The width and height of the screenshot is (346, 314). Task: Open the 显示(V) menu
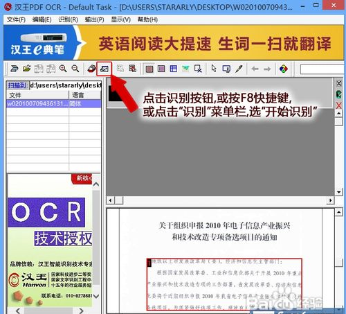[121, 19]
